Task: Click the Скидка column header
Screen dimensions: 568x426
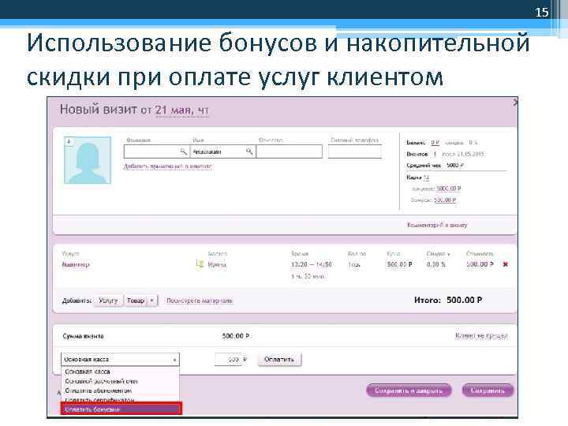Action: (x=438, y=254)
